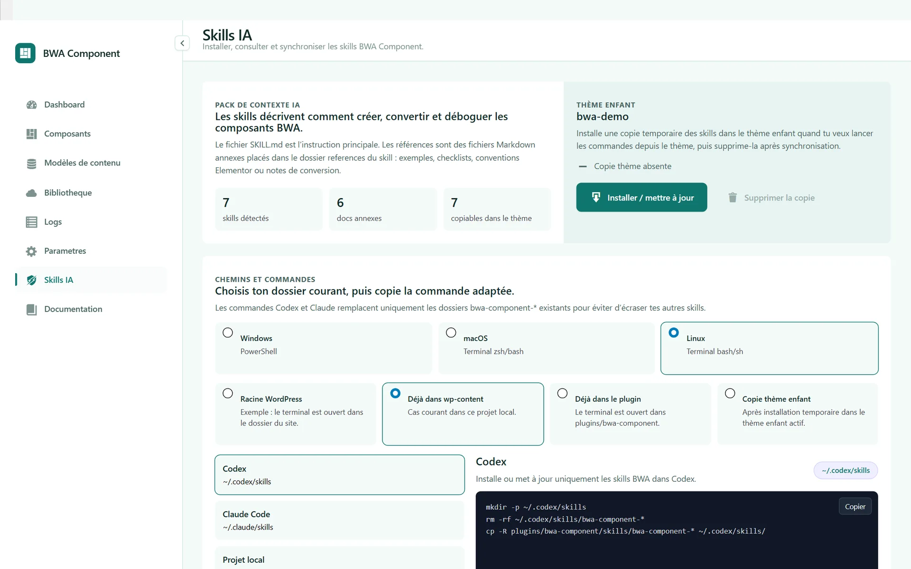
Task: Click Installer / mettre à jour button
Action: pyautogui.click(x=641, y=197)
